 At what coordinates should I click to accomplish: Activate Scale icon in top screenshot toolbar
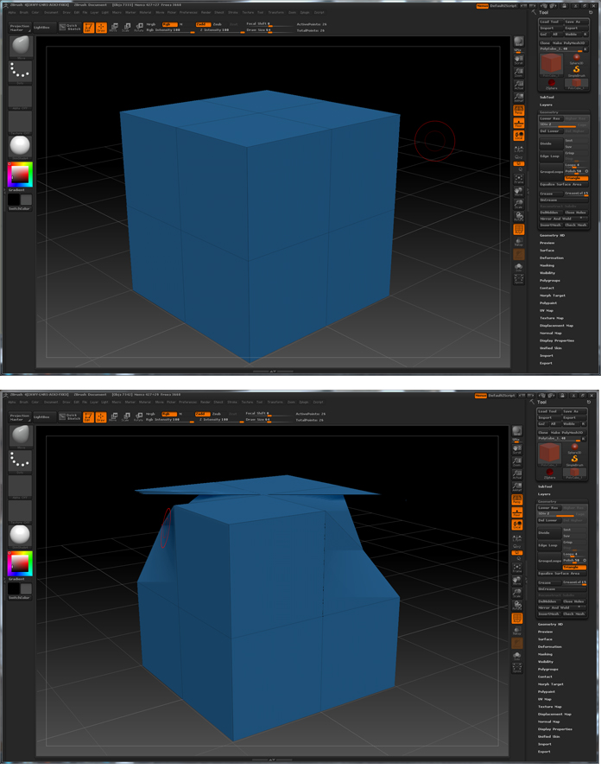click(126, 28)
